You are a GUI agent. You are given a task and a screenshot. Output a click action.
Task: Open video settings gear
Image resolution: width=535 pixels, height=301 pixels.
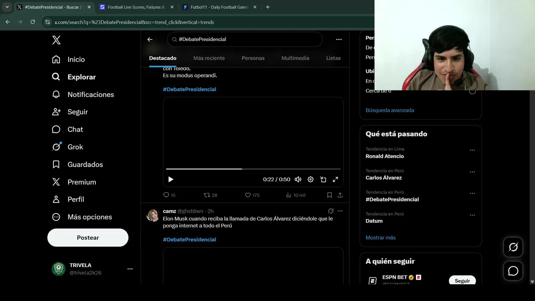[311, 179]
